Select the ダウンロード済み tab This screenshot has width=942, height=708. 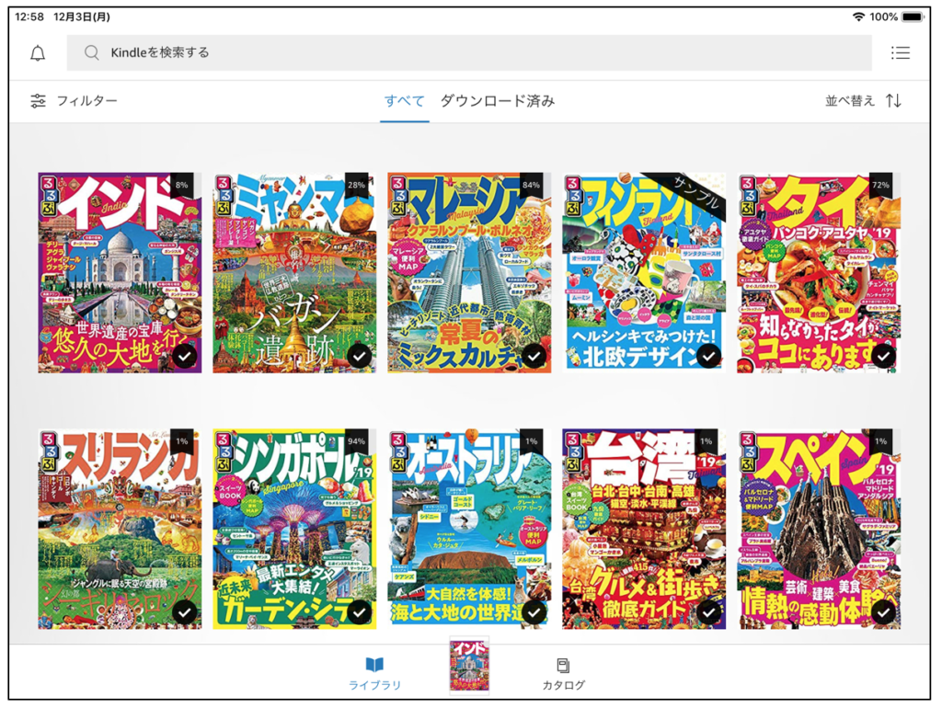coord(498,101)
